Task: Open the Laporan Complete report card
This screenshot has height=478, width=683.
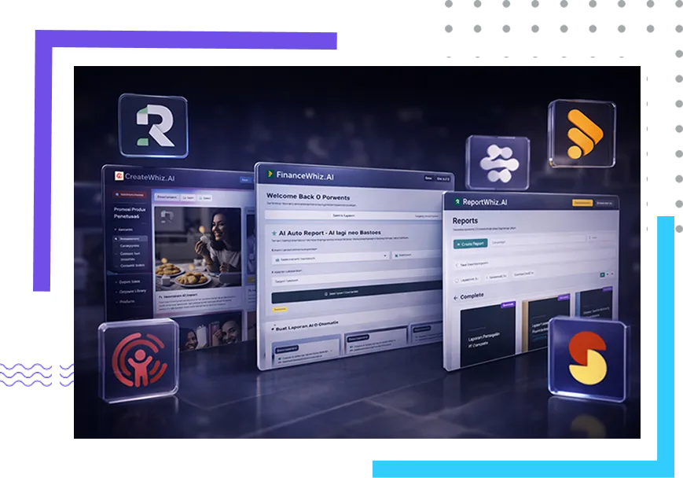Action: pos(487,333)
